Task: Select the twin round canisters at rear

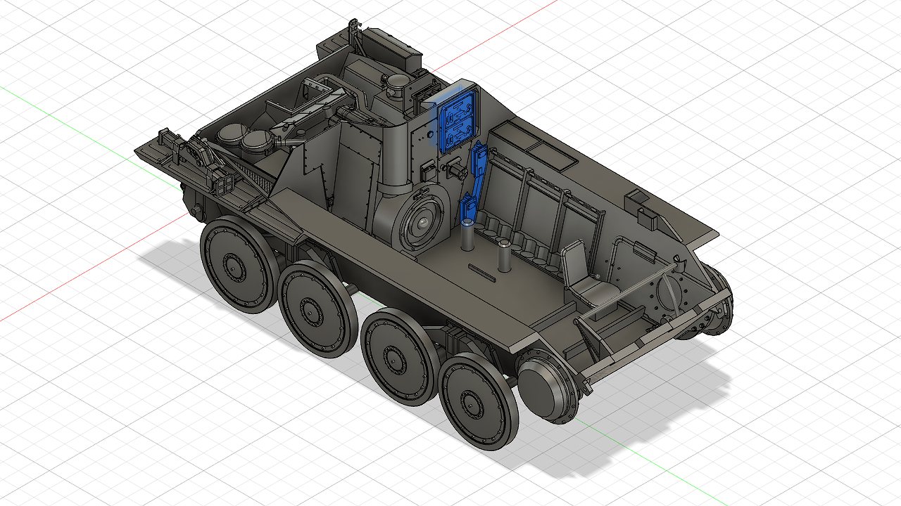Action: point(243,140)
